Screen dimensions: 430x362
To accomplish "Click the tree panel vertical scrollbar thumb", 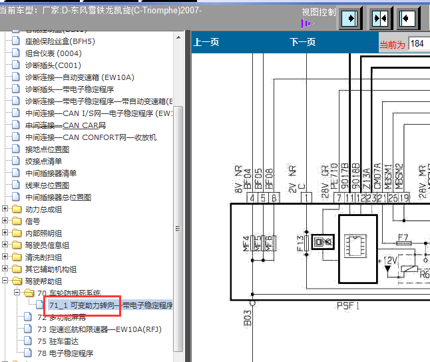I will point(178,229).
